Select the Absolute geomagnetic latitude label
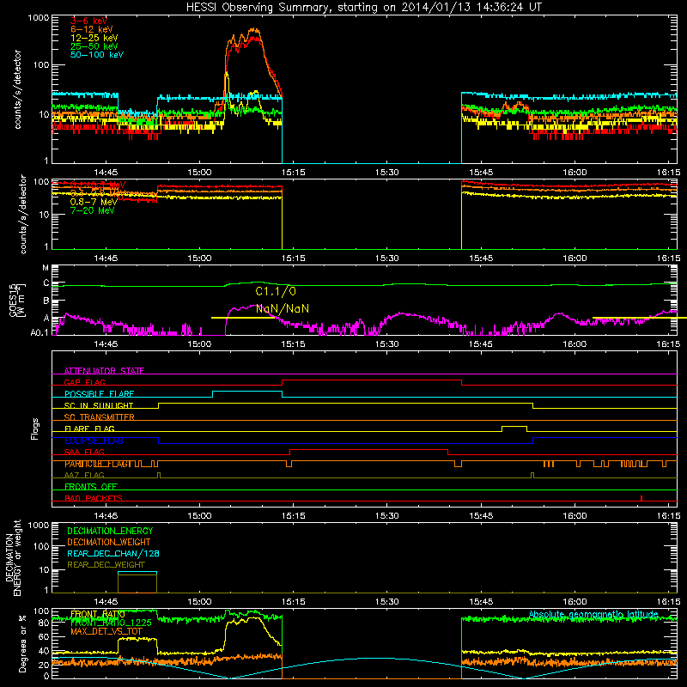The height and width of the screenshot is (687, 687). (x=593, y=615)
